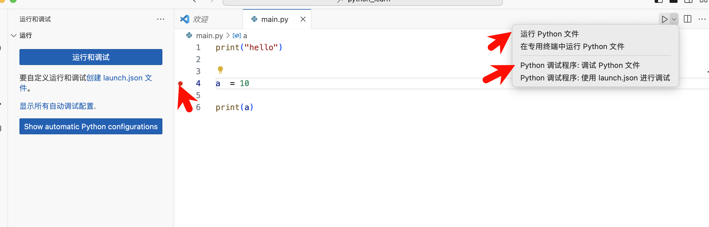The width and height of the screenshot is (709, 227).
Task: Click the Python file icon on main.py tab
Action: [254, 19]
